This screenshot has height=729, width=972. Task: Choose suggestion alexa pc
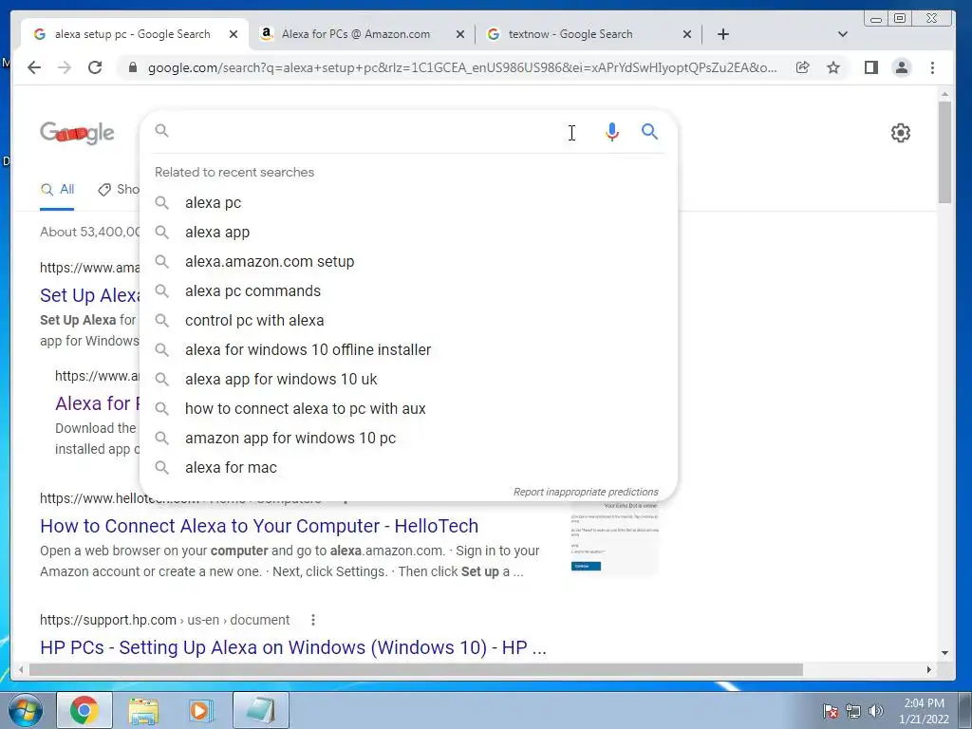(408, 203)
